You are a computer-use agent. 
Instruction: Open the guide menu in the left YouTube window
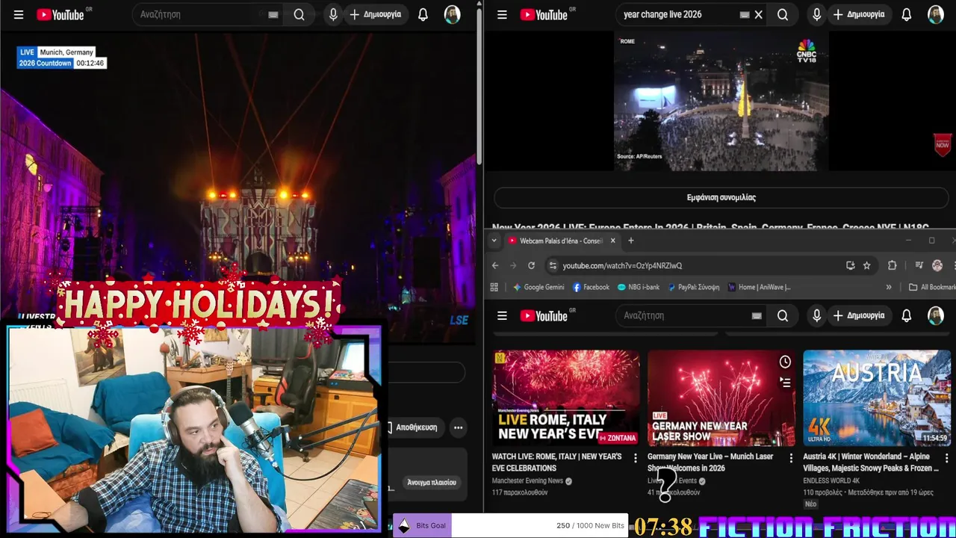point(19,14)
